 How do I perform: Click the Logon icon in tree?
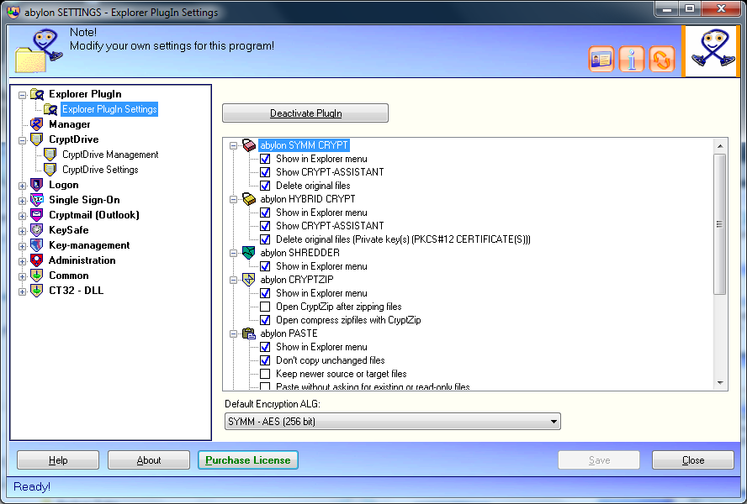tap(37, 185)
